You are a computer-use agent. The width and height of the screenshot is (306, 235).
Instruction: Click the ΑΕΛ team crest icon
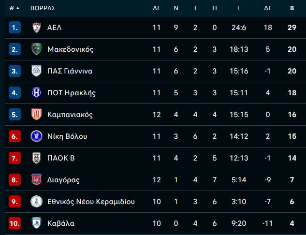tap(36, 28)
